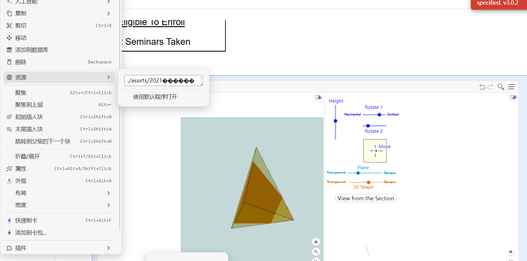The image size is (527, 261).
Task: Toggle style bar icon above 3D pyramid view
Action: [318, 97]
